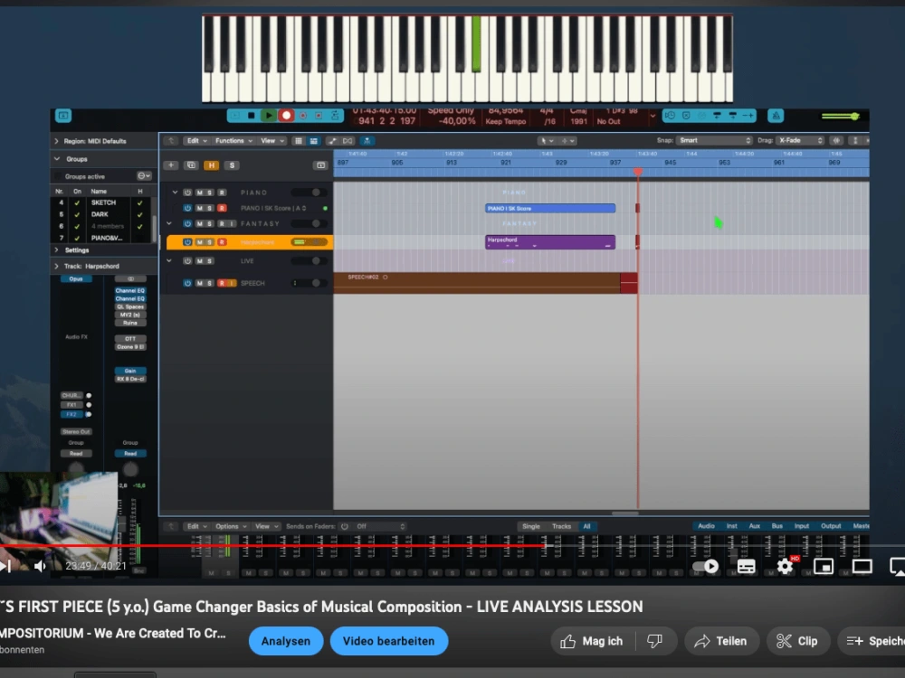Click the Teilen share button
The image size is (905, 678).
(x=721, y=641)
